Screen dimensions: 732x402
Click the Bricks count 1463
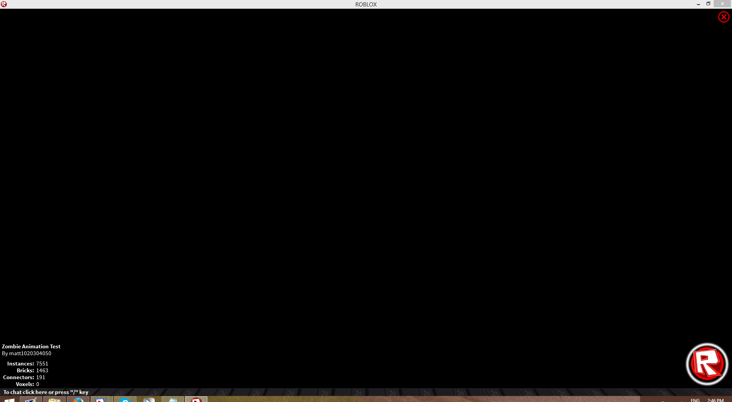[42, 370]
